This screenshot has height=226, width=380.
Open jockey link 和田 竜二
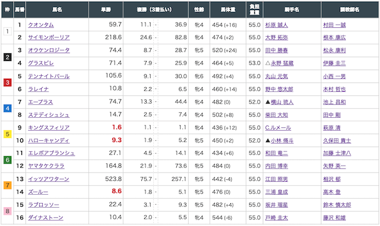[277, 153]
